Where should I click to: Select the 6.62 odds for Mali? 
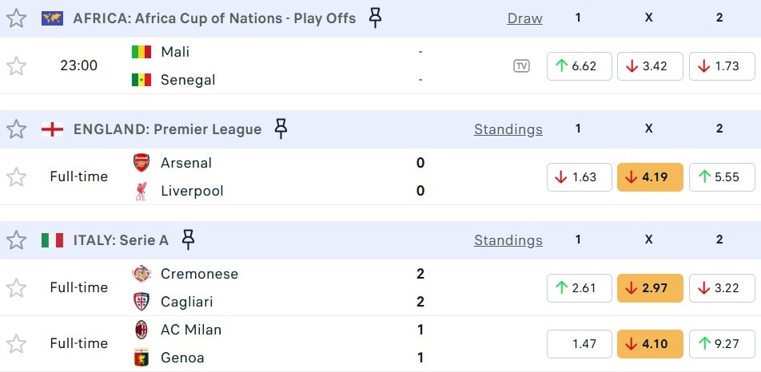[579, 66]
